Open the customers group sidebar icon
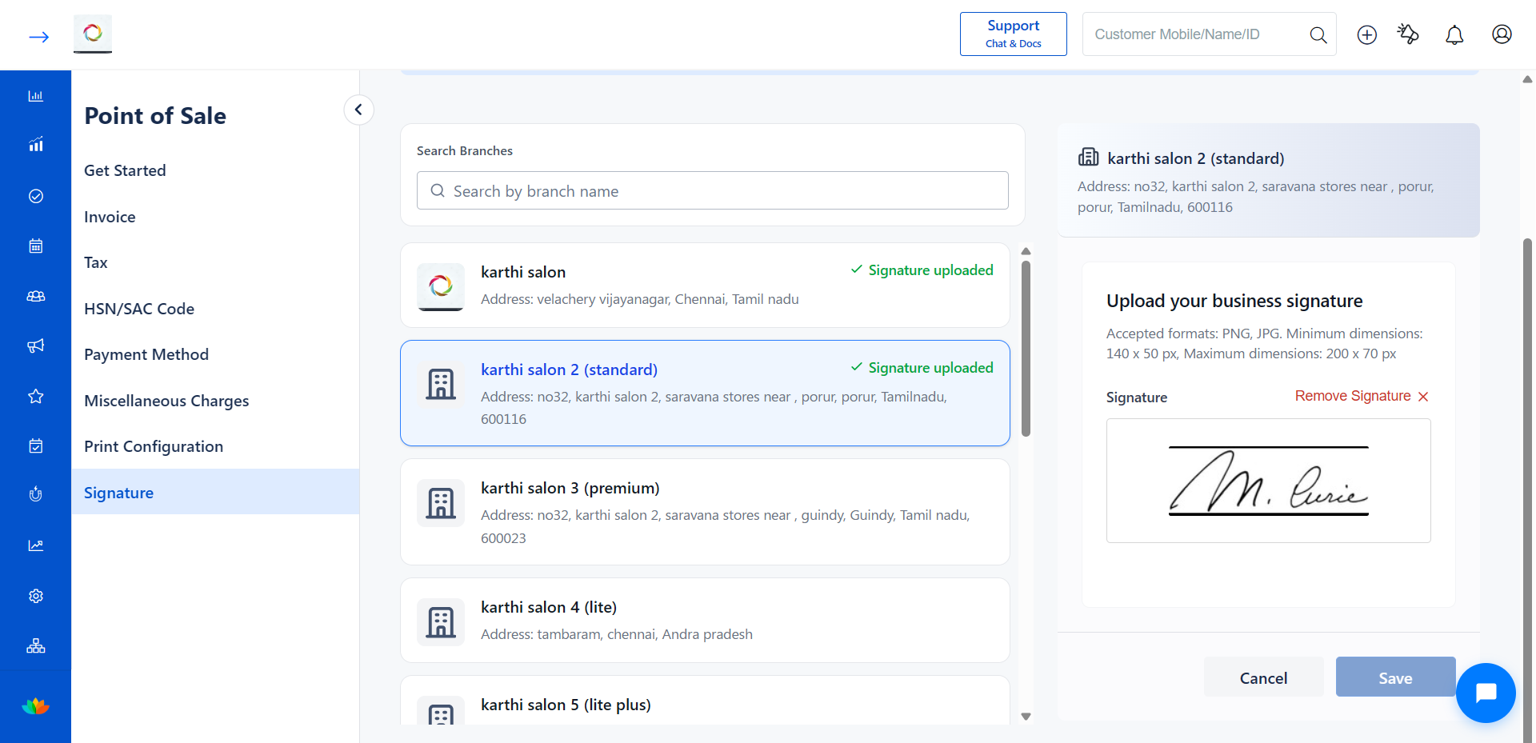This screenshot has width=1536, height=743. point(36,296)
